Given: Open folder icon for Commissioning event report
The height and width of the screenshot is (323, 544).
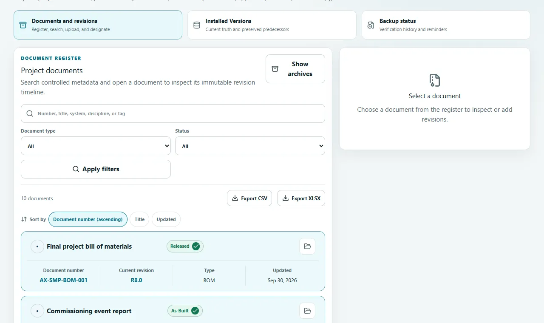Looking at the screenshot, I should 307,311.
